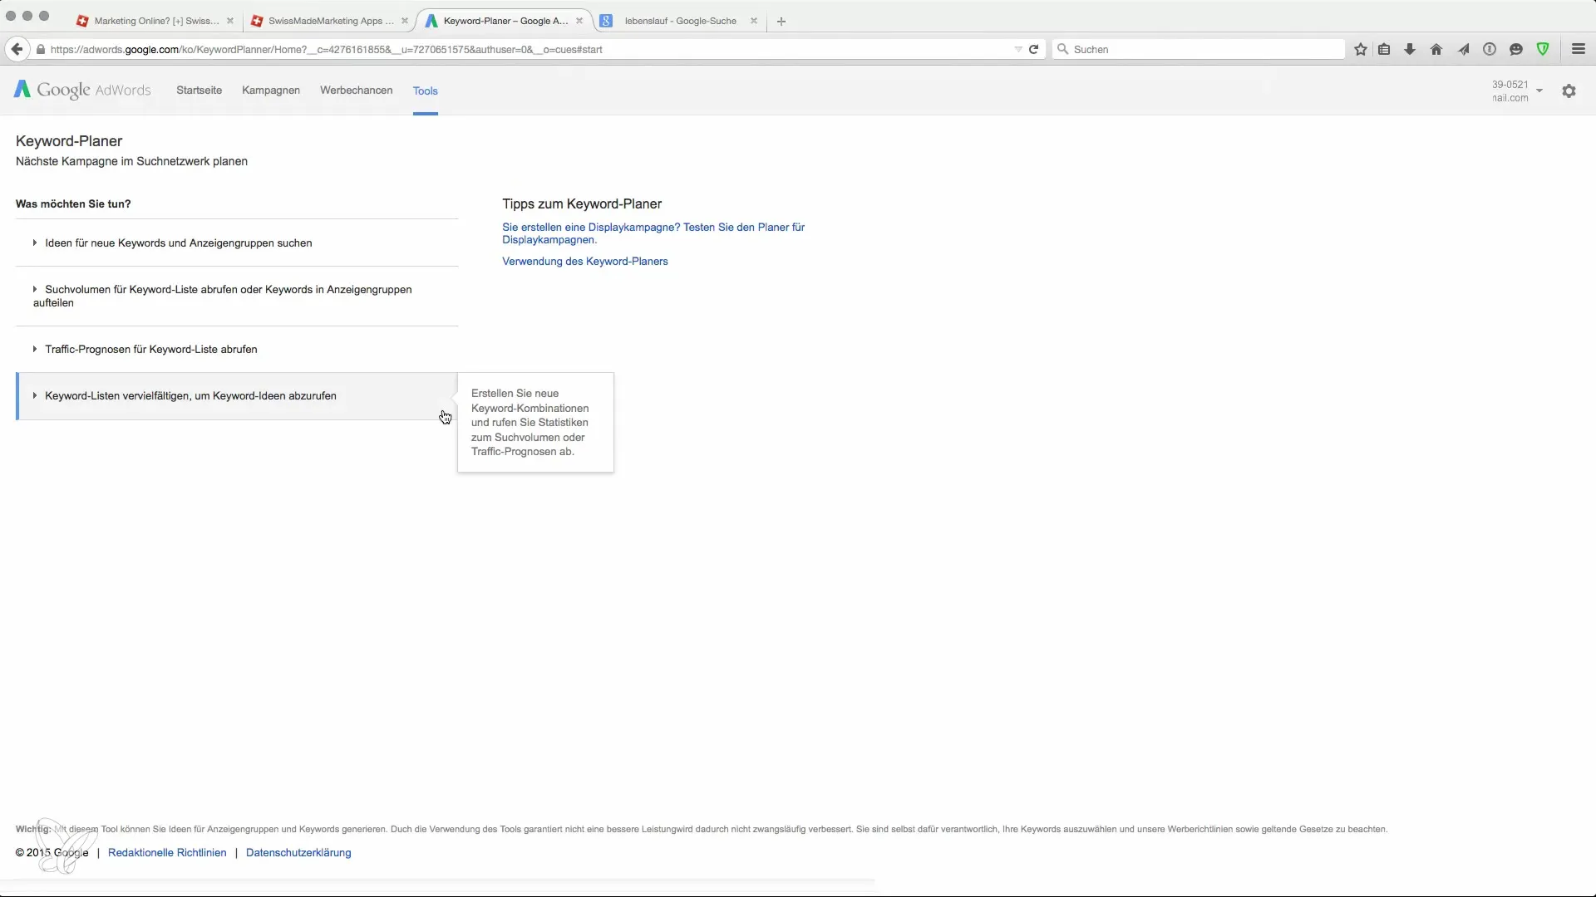Click the browser back arrow button
1596x897 pixels.
(17, 49)
